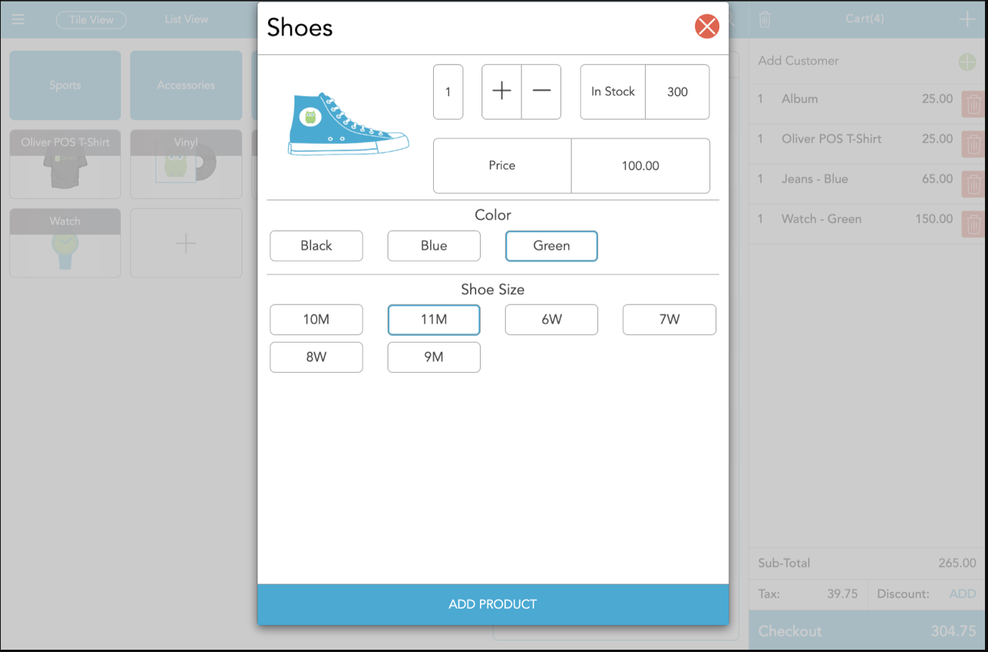Add a customer via the green plus icon
Viewport: 988px width, 652px height.
[967, 61]
